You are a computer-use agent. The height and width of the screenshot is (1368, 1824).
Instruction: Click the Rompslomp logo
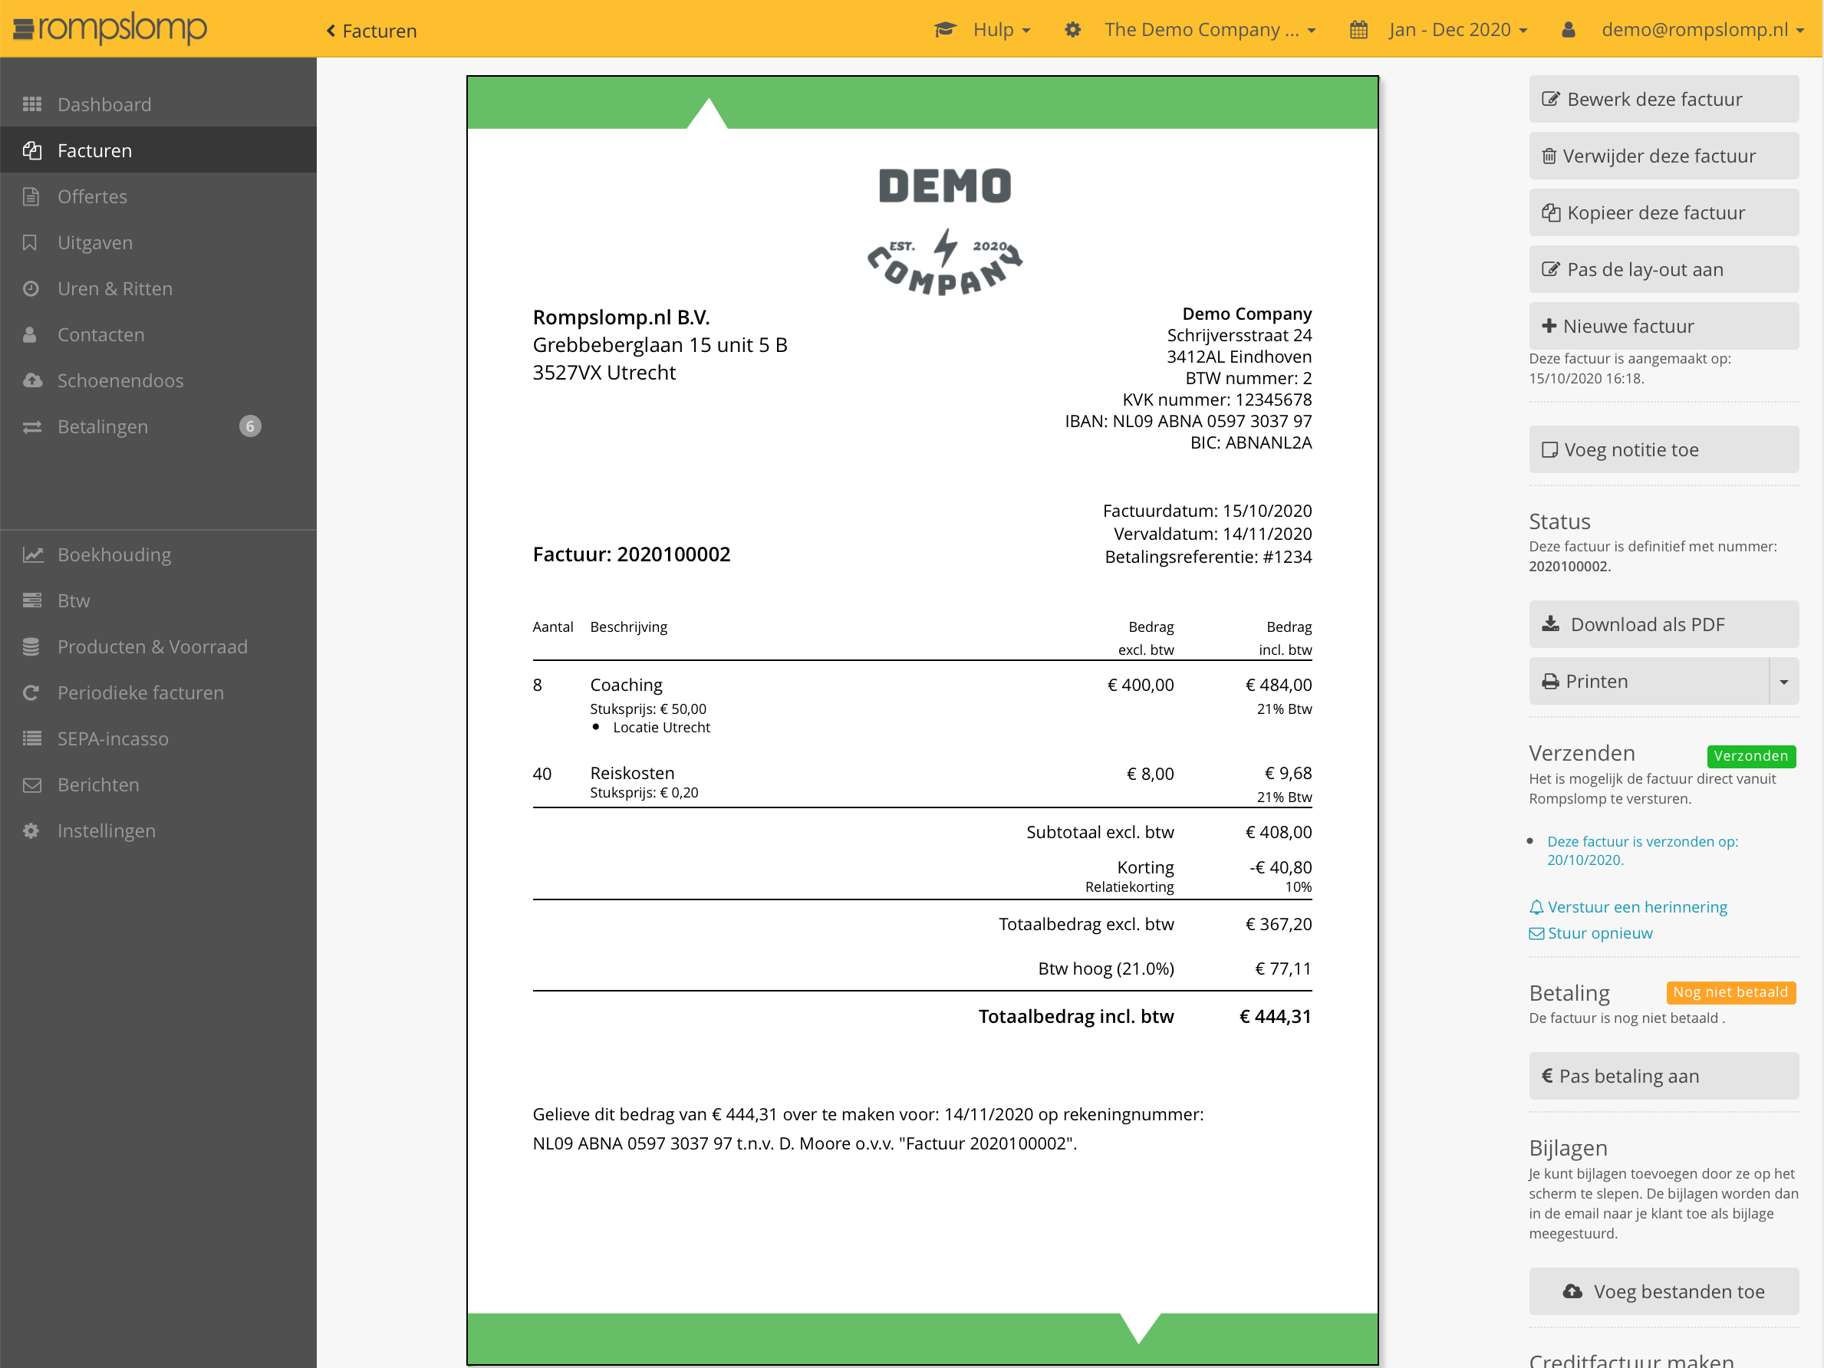110,28
